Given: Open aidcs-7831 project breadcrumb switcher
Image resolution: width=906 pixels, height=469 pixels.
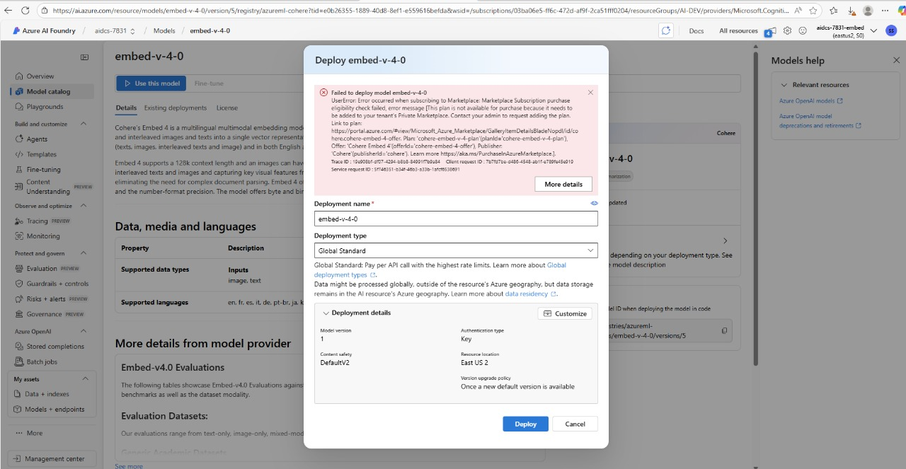Looking at the screenshot, I should (x=132, y=31).
